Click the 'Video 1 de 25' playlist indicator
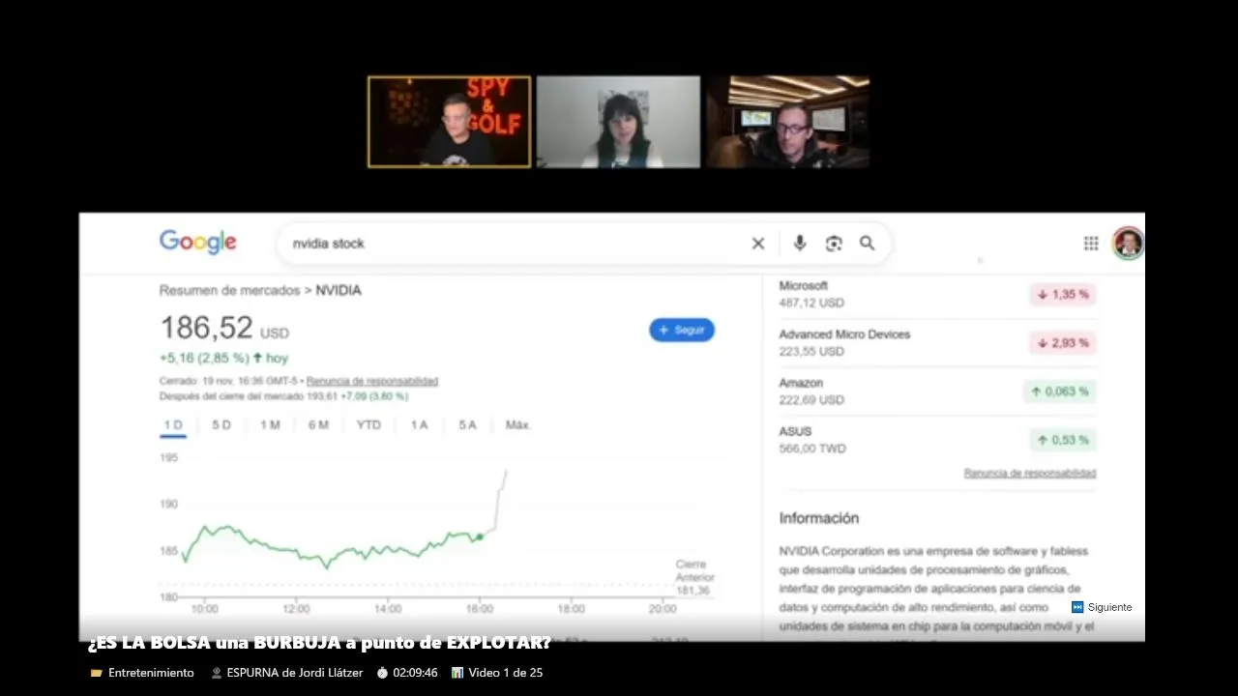The image size is (1238, 696). [497, 673]
